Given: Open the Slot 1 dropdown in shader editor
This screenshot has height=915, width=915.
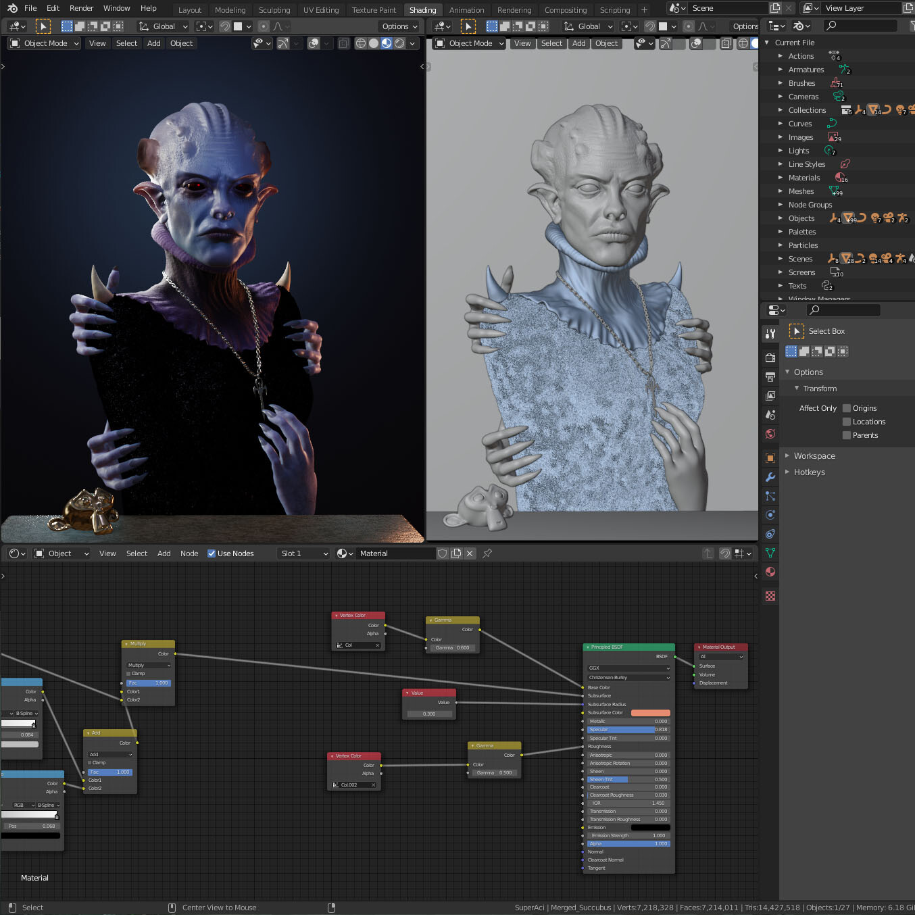Looking at the screenshot, I should pyautogui.click(x=303, y=553).
